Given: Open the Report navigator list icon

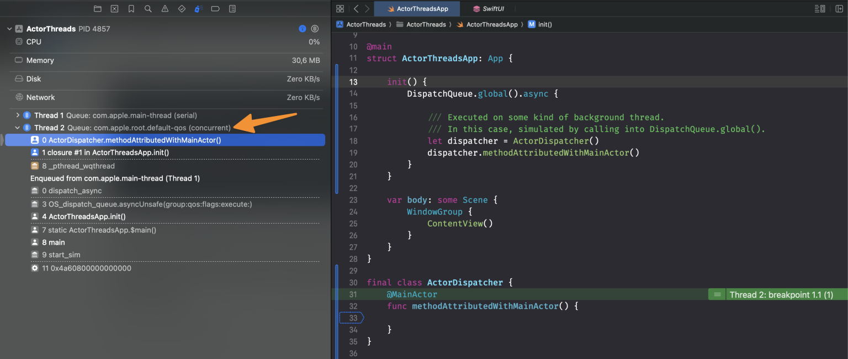Looking at the screenshot, I should (232, 8).
